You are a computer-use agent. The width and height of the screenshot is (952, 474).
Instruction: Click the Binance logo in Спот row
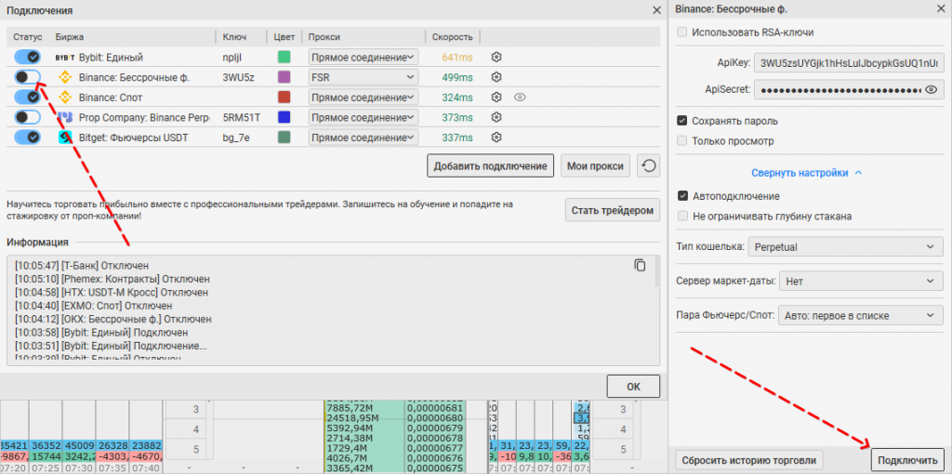tap(64, 97)
